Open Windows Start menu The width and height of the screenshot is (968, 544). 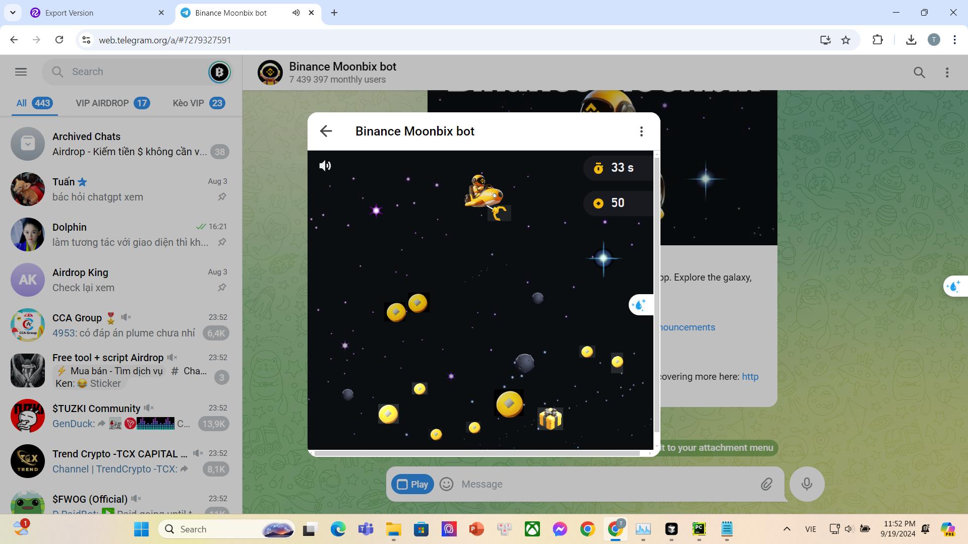[x=142, y=529]
